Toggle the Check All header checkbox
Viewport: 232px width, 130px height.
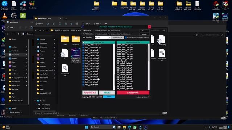point(83,43)
